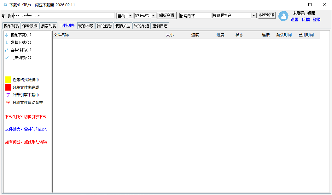Click the merge transcode arrows icon
Image resolution: width=332 pixels, height=195 pixels.
(x=7, y=50)
